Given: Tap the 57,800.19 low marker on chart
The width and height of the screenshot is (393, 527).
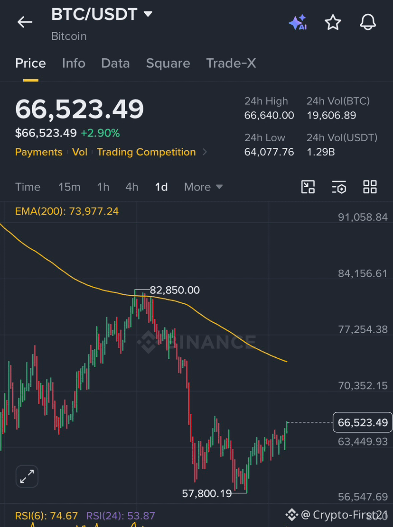Looking at the screenshot, I should pos(207,493).
